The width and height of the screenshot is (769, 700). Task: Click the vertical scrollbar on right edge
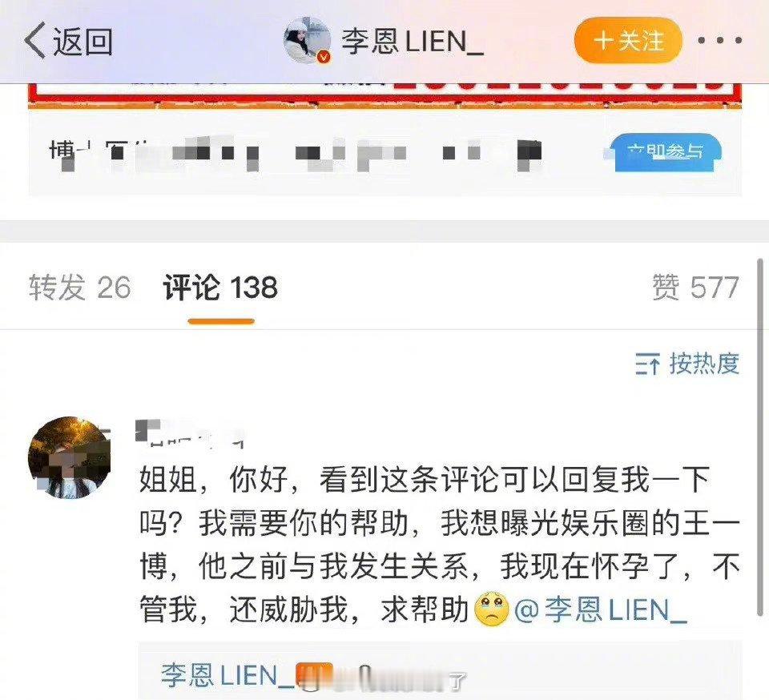(x=761, y=436)
